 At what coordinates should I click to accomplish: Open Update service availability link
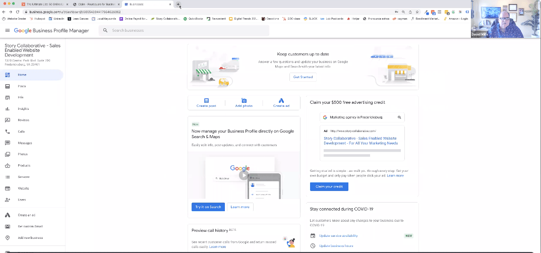pos(338,236)
